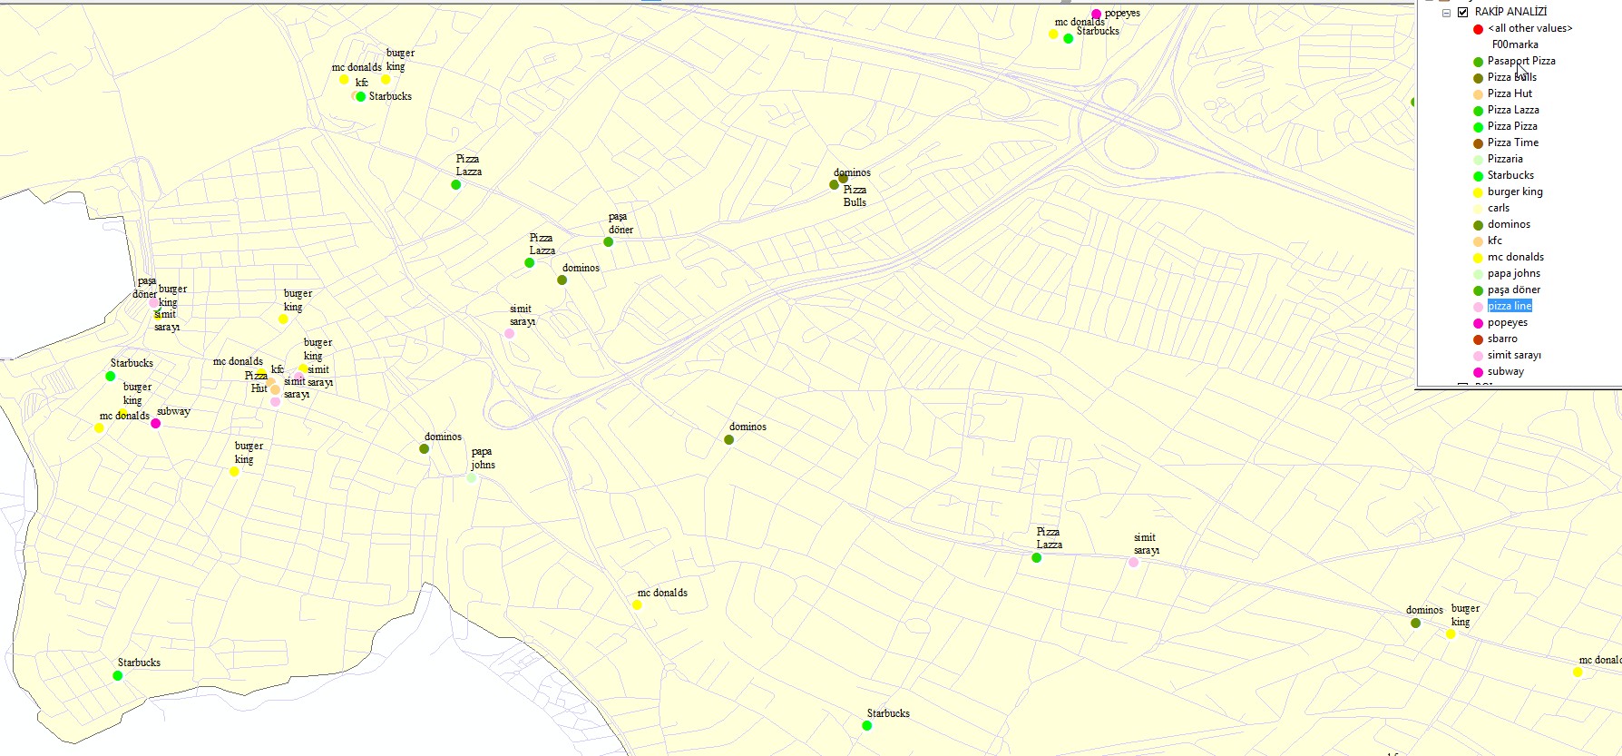Screen dimensions: 1622x756
Task: Select the RAKİP ANALİZİ layer name
Action: pos(1510,12)
